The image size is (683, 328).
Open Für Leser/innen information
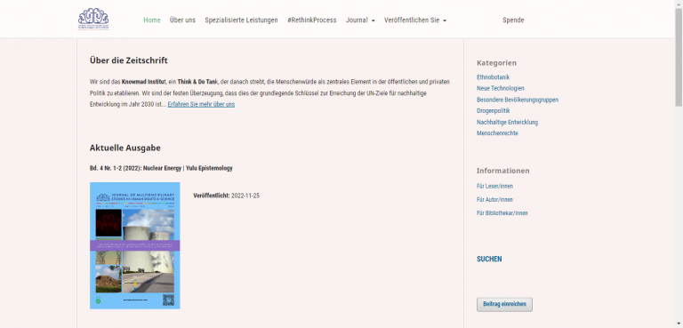point(494,187)
